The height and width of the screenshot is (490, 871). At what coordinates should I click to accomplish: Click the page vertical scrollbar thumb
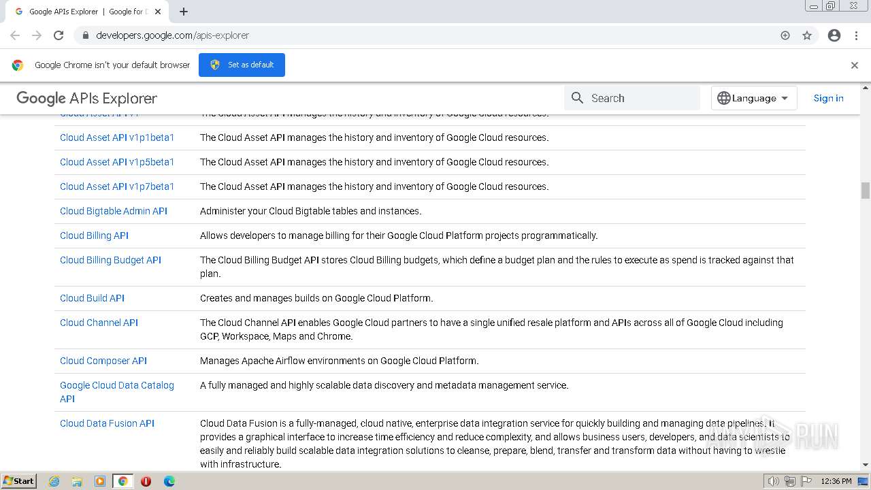coord(866,190)
